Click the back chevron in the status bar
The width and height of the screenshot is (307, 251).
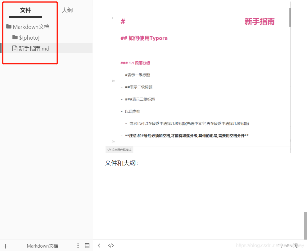coord(99,245)
